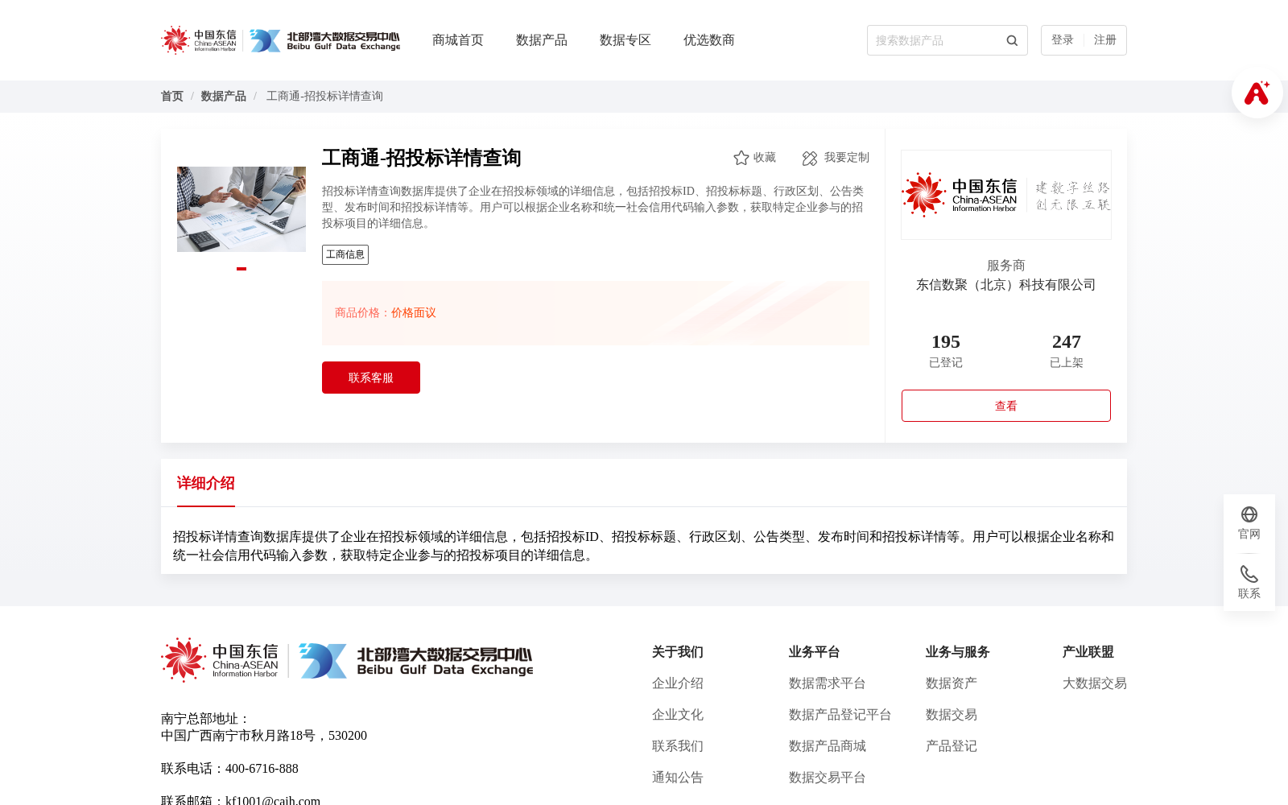Viewport: 1288px width, 805px height.
Task: Click the 产业联盟 footer heading
Action: pos(1088,652)
